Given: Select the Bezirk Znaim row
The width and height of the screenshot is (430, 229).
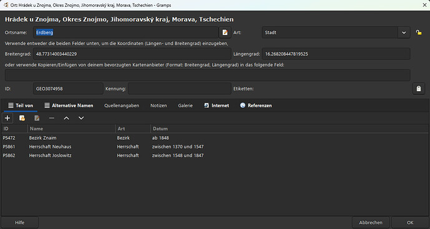Looking at the screenshot, I should [x=215, y=138].
